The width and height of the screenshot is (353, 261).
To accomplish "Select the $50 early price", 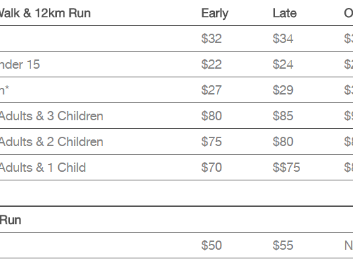I will [212, 245].
